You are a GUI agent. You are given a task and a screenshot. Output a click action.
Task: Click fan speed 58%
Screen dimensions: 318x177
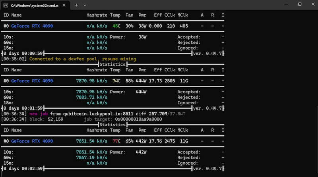130,81
